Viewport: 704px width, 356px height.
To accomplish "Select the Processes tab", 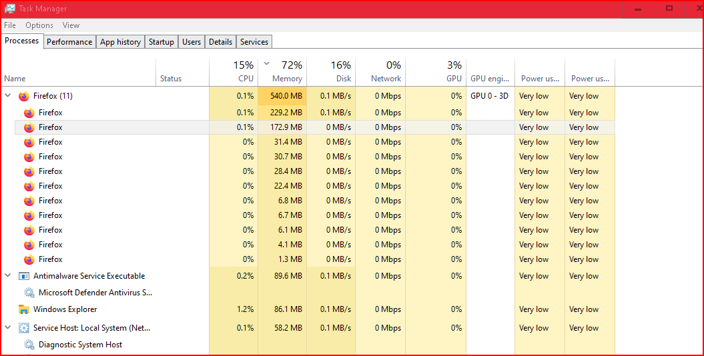I will pos(22,41).
